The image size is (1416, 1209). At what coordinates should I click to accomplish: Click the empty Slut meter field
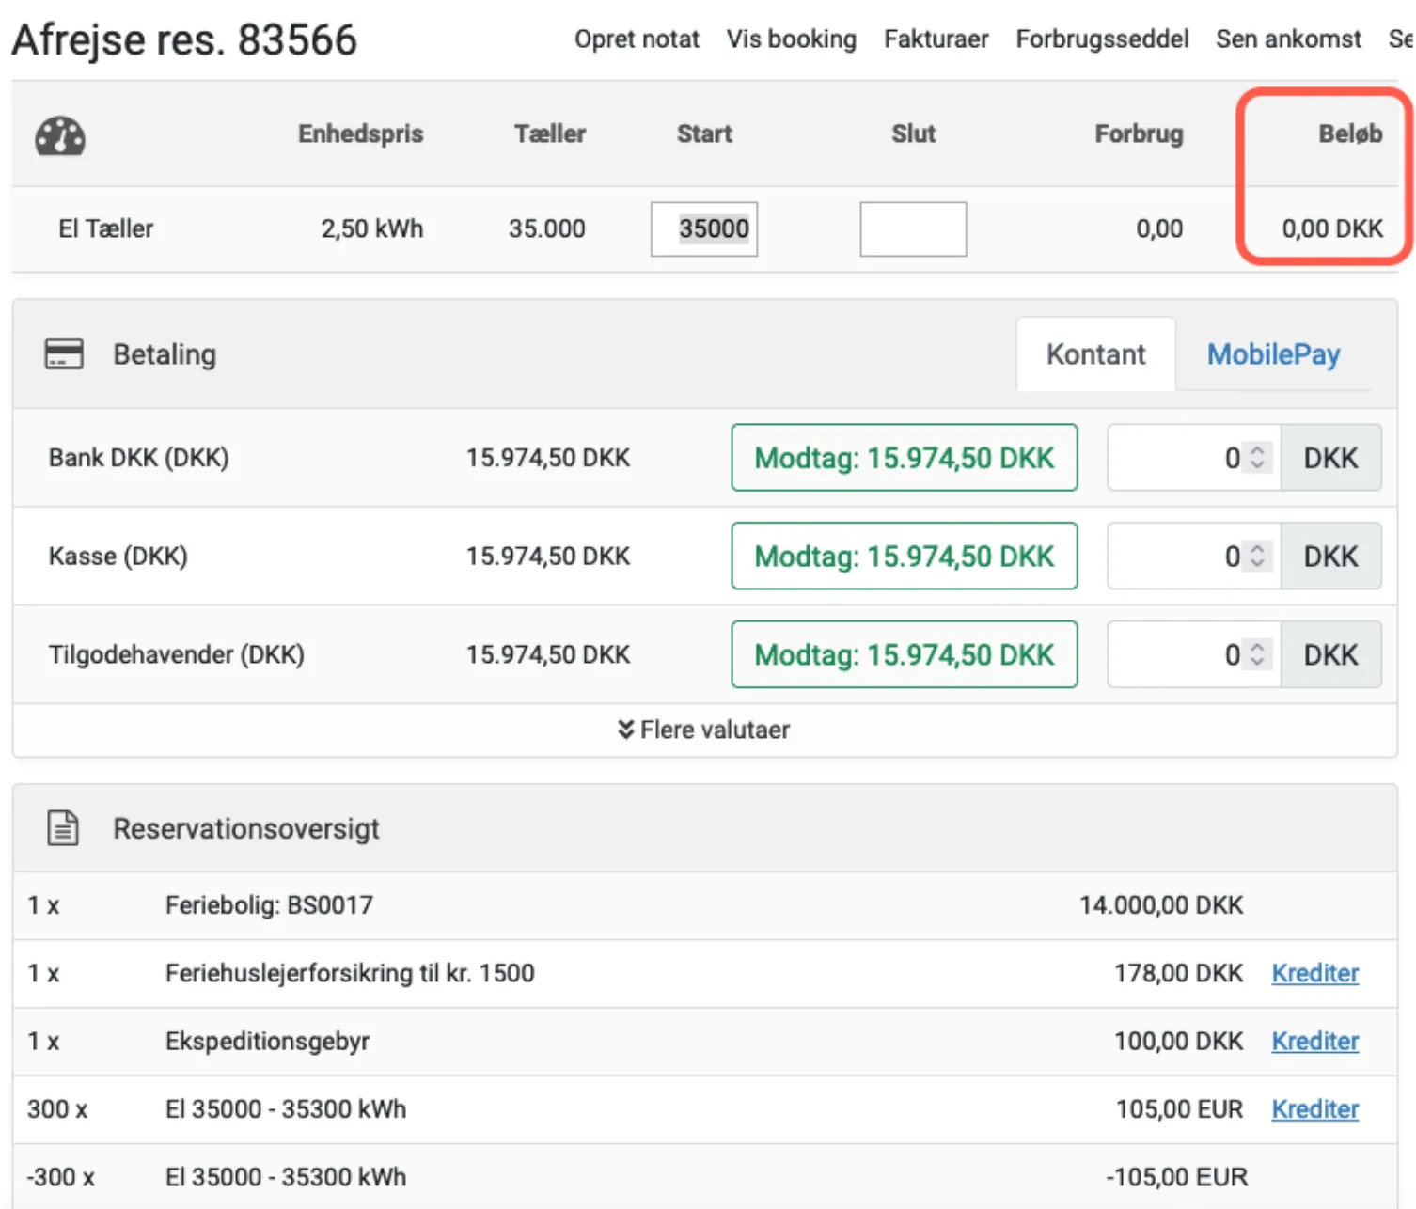coord(912,228)
